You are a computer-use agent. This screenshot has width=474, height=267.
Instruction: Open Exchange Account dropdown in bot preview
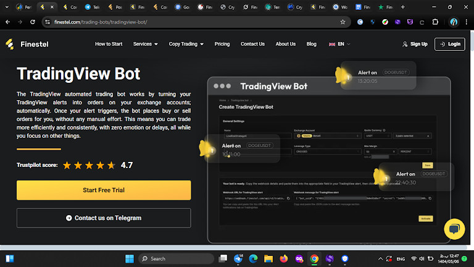[327, 136]
